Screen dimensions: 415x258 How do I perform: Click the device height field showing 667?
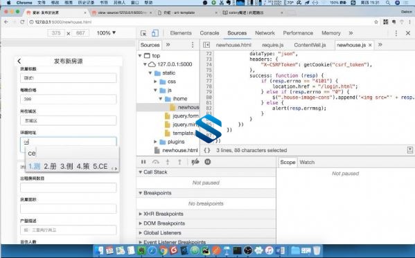(x=80, y=33)
